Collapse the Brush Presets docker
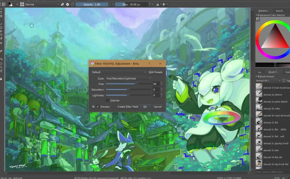This screenshot has width=290, height=179. click(256, 76)
